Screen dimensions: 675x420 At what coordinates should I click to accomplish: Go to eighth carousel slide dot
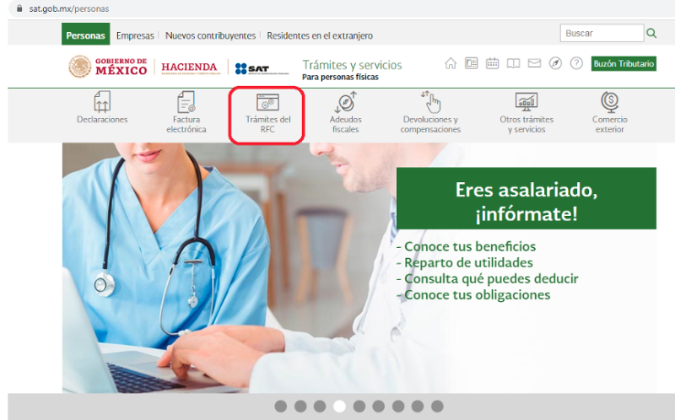tap(418, 407)
